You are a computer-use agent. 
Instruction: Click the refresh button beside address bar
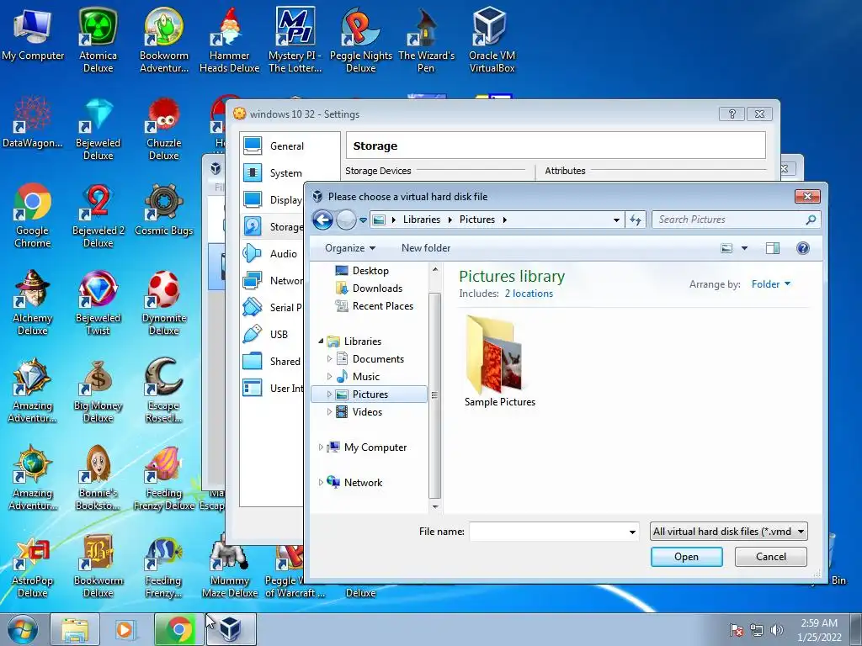coord(636,220)
